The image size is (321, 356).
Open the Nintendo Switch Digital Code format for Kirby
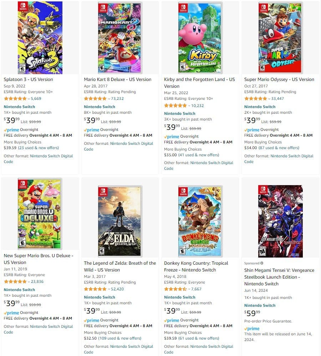pos(199,166)
